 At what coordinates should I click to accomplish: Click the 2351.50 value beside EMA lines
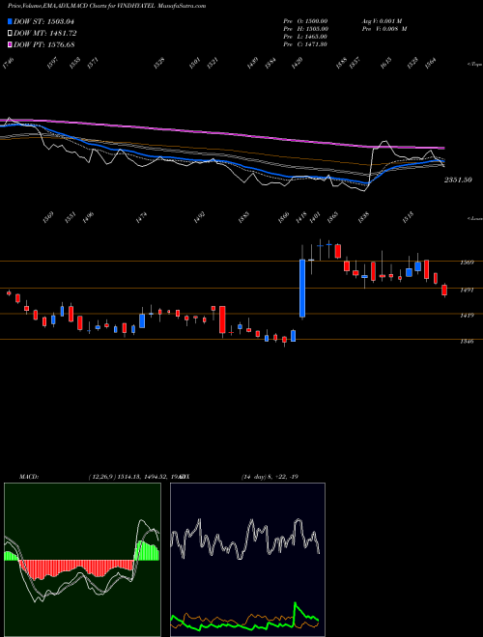[458, 180]
